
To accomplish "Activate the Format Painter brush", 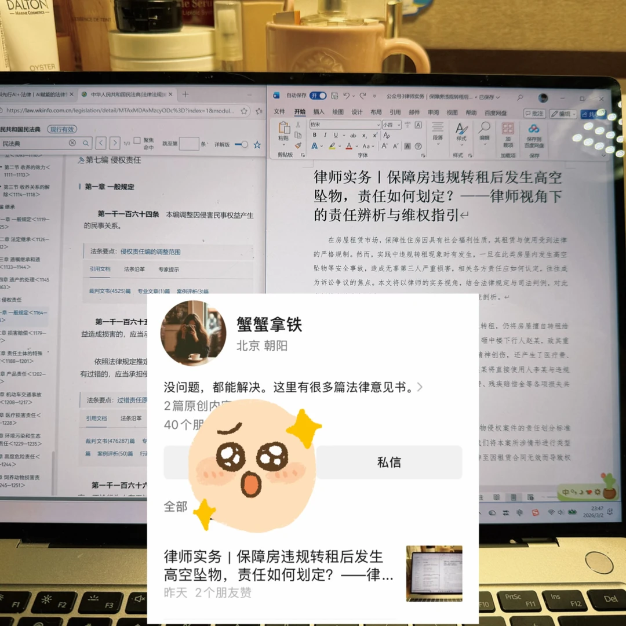I will 297,145.
